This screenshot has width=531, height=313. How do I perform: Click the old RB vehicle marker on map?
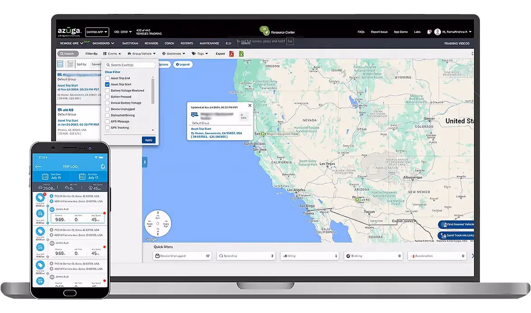357,200
